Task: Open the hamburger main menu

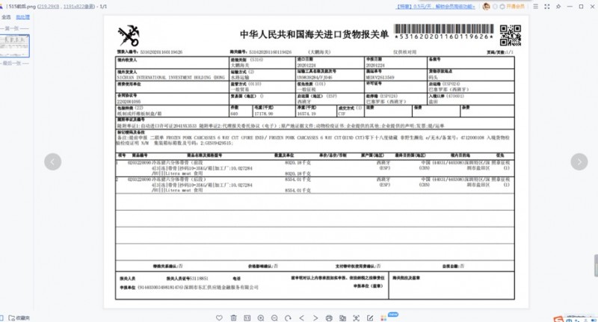Action: coord(536,7)
